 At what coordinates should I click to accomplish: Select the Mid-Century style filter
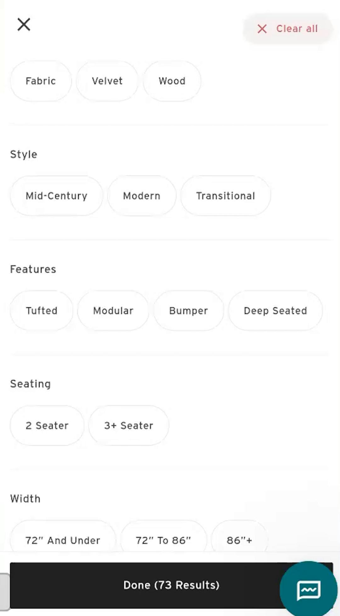[56, 195]
